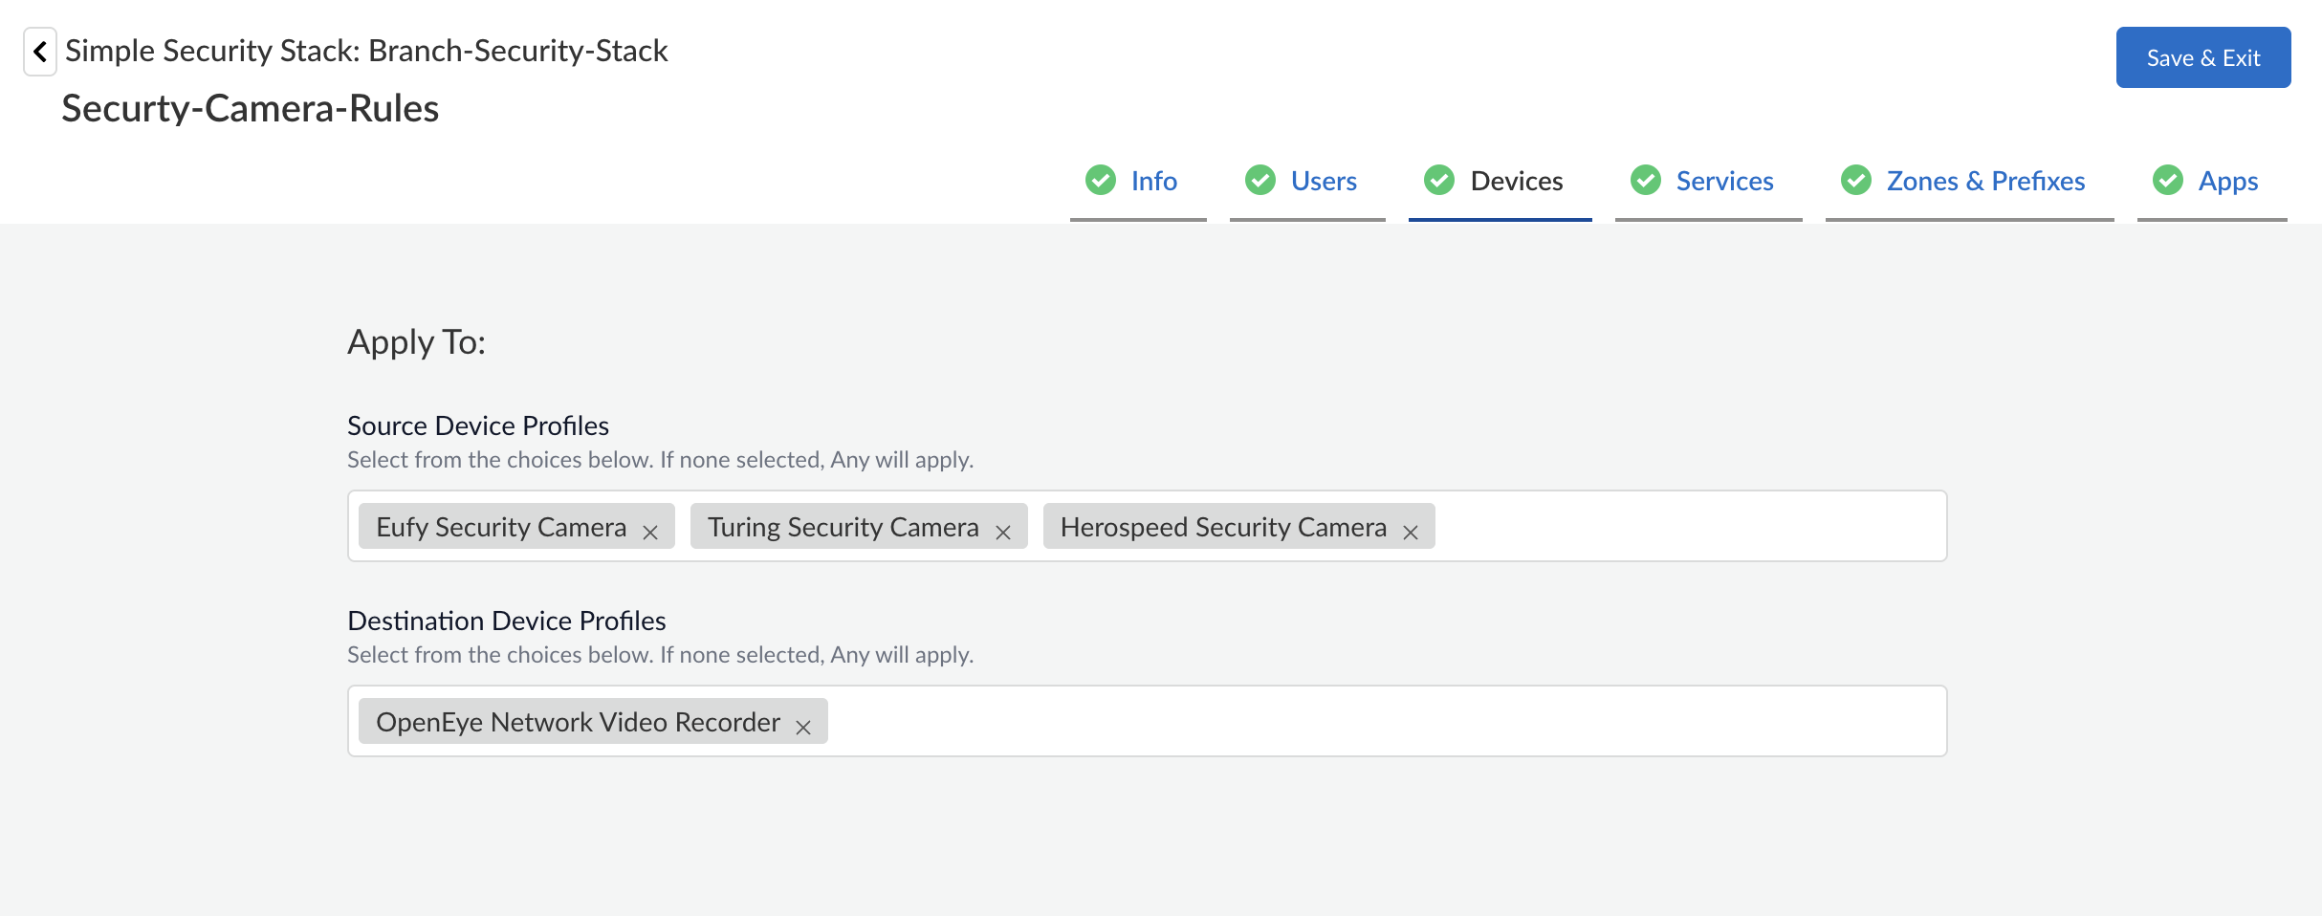This screenshot has height=916, width=2322.
Task: Remove Eufy Security Camera chip
Action: pos(650,533)
